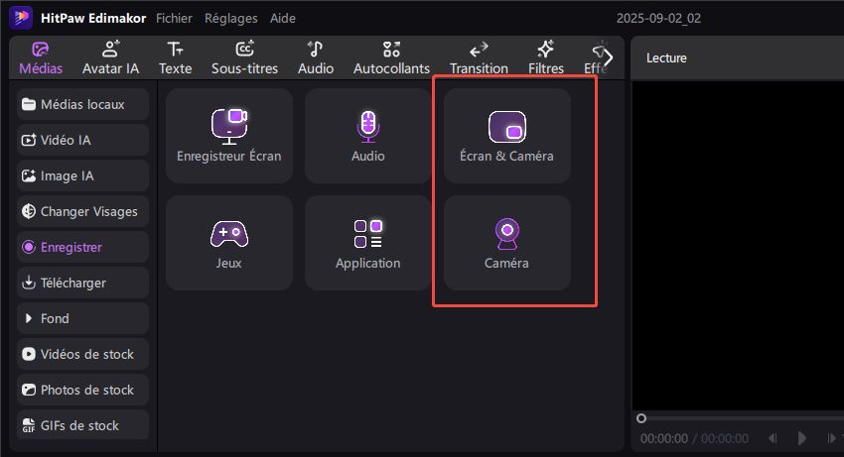Screen dimensions: 844x457
Task: Open the Sous-titres panel
Action: pyautogui.click(x=244, y=57)
